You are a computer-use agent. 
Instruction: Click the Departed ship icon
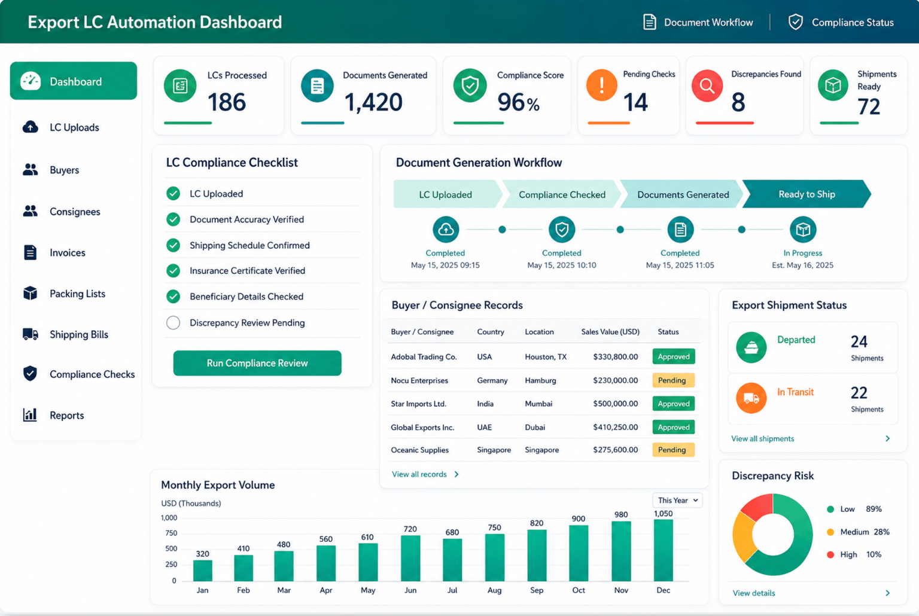[x=751, y=347]
